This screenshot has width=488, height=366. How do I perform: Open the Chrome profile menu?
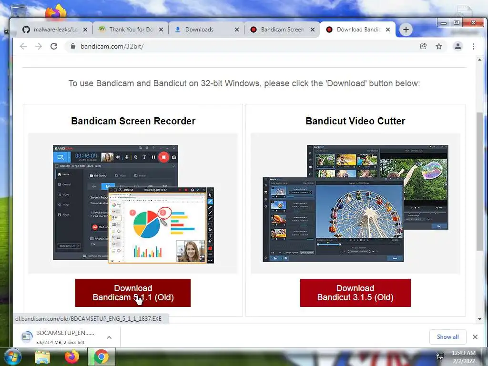(458, 46)
